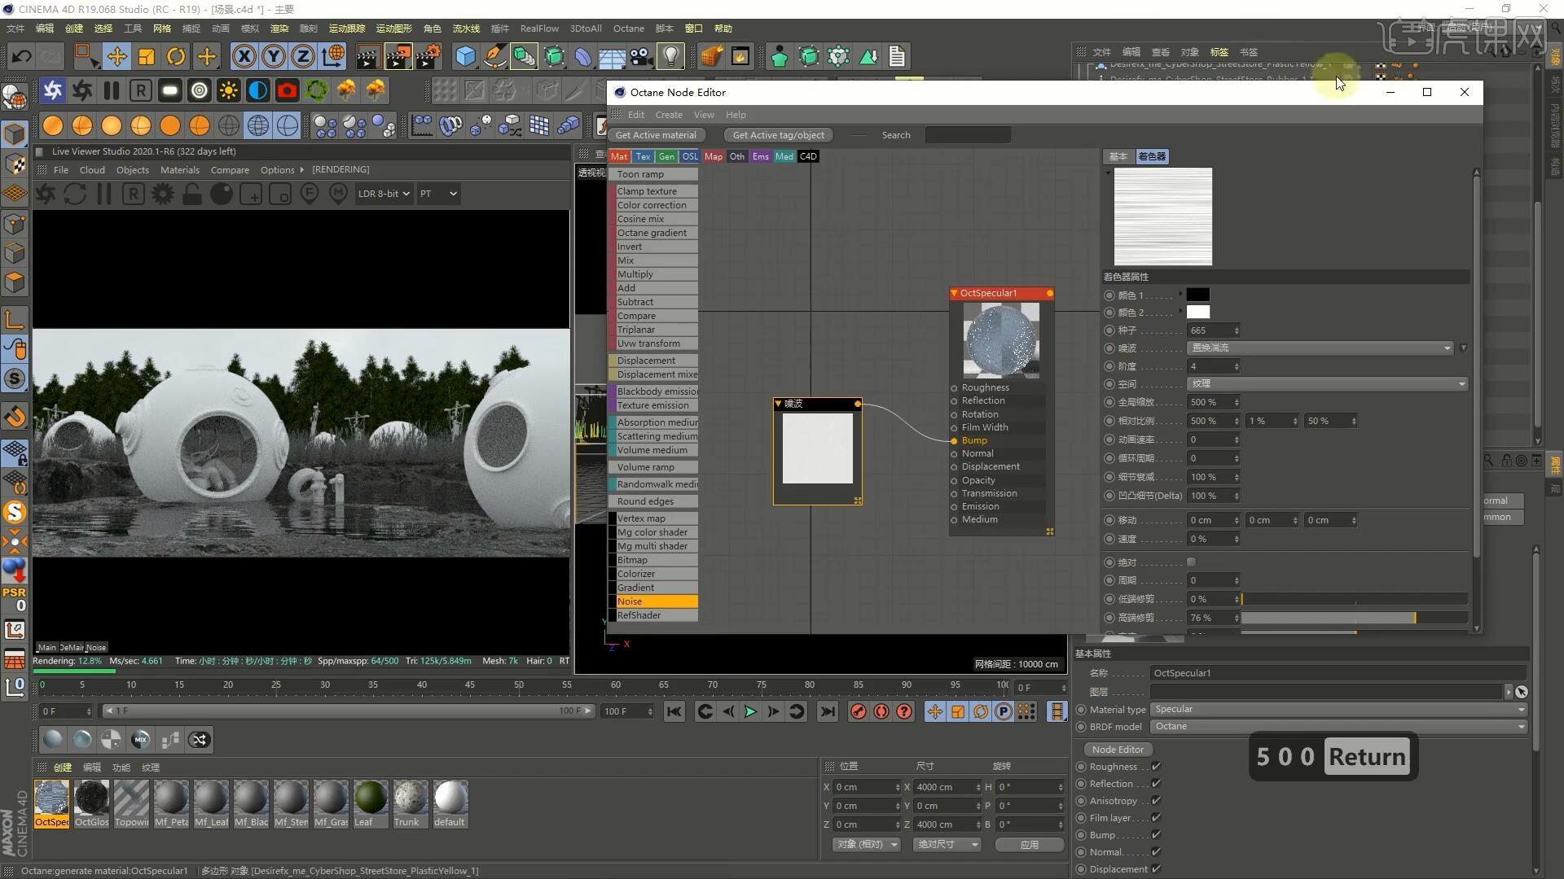
Task: Click the Light bulb icon
Action: (670, 56)
